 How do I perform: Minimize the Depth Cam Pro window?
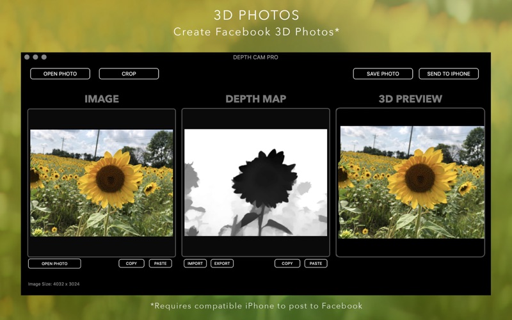click(x=35, y=57)
